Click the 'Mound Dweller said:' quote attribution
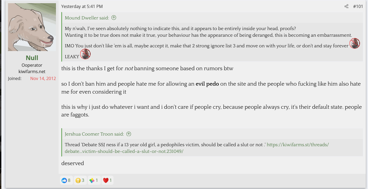The width and height of the screenshot is (368, 189). [87, 18]
